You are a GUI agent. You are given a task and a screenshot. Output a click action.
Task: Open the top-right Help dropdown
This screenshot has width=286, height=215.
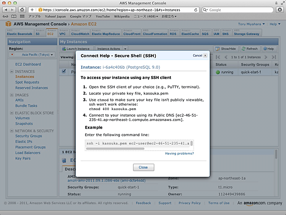click(275, 24)
